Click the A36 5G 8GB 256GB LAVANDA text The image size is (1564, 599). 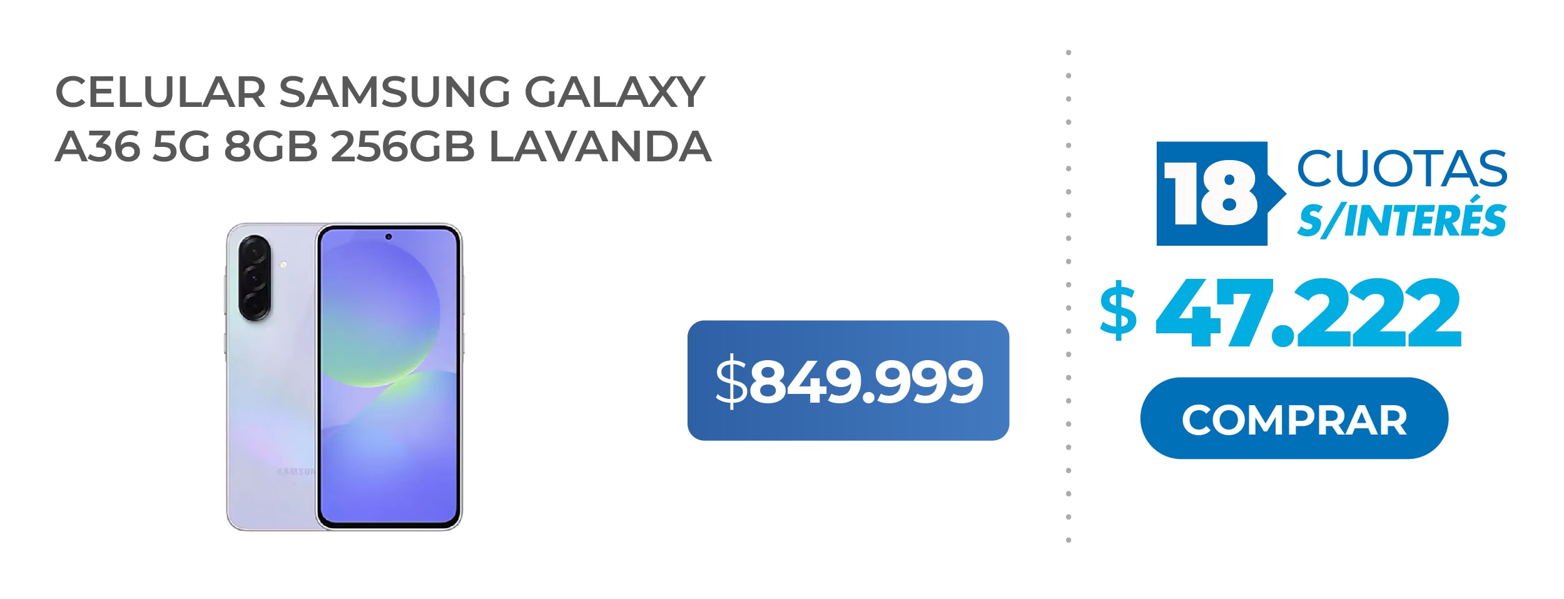click(383, 147)
